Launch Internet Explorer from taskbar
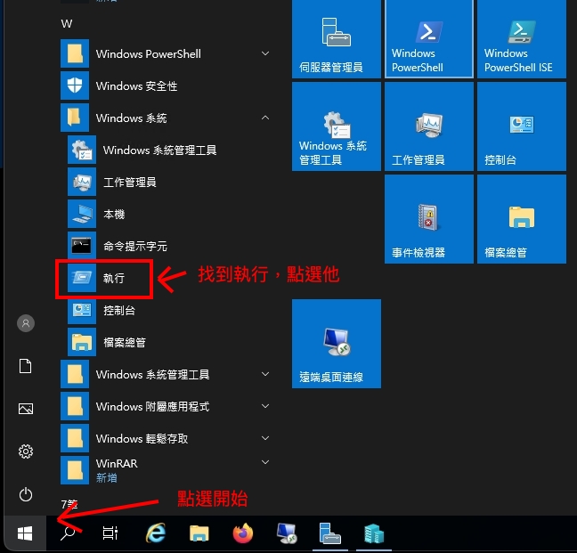This screenshot has height=553, width=577. point(157,533)
